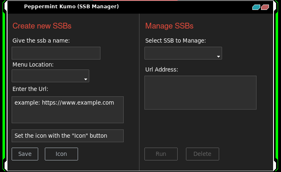Viewport: 281px width, 172px height.
Task: Save the new SSB
Action: coord(25,154)
